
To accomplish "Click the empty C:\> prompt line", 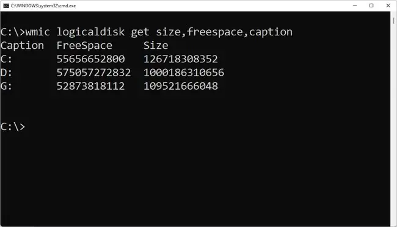I will (x=13, y=127).
